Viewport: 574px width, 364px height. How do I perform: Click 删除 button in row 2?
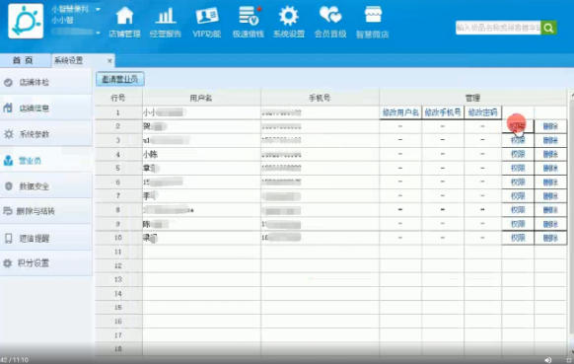[x=550, y=126]
